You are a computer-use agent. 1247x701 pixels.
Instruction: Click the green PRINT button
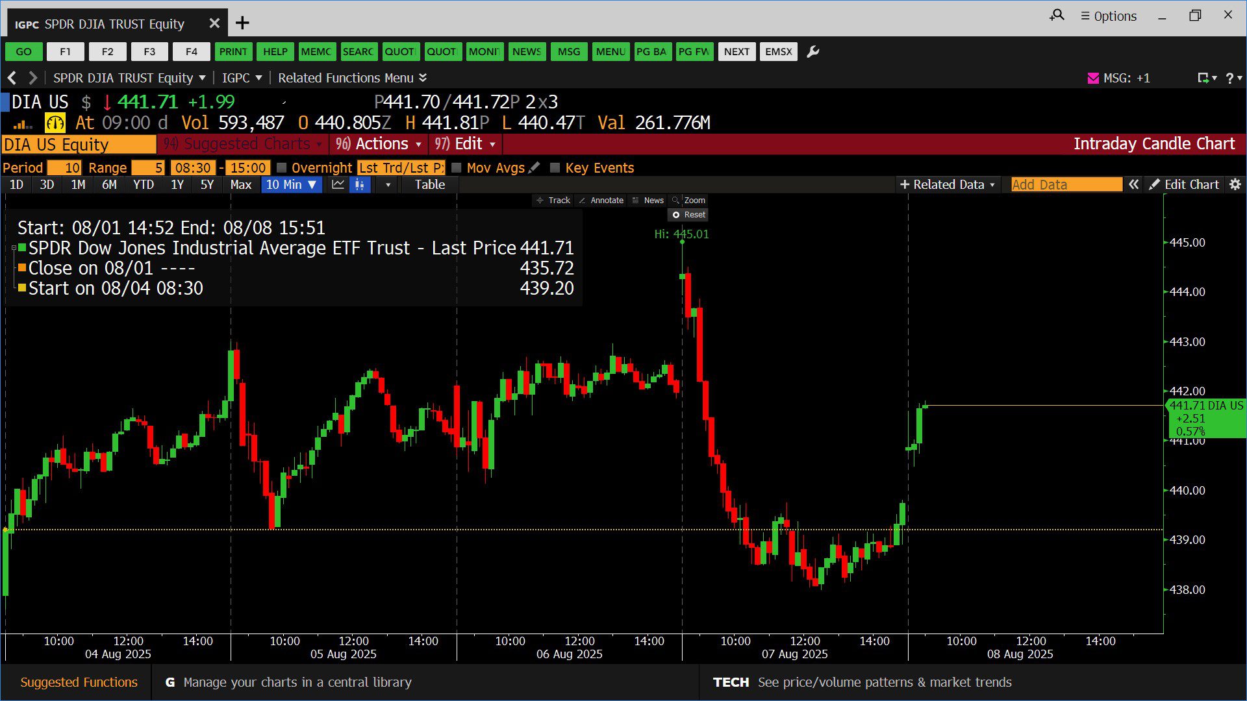(233, 52)
